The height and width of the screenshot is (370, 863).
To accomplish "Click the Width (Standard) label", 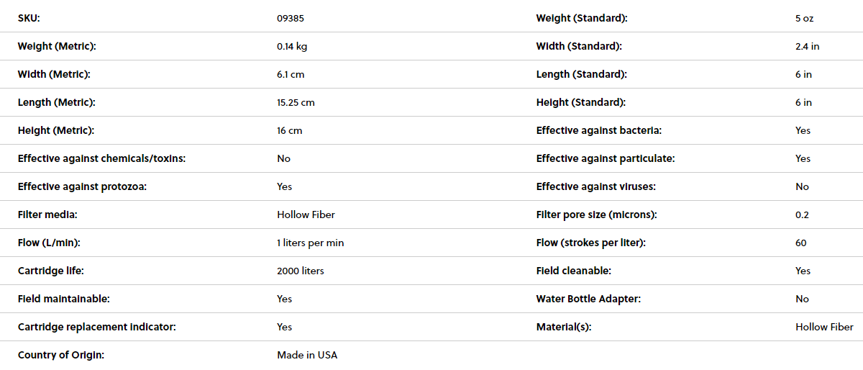I will (579, 46).
